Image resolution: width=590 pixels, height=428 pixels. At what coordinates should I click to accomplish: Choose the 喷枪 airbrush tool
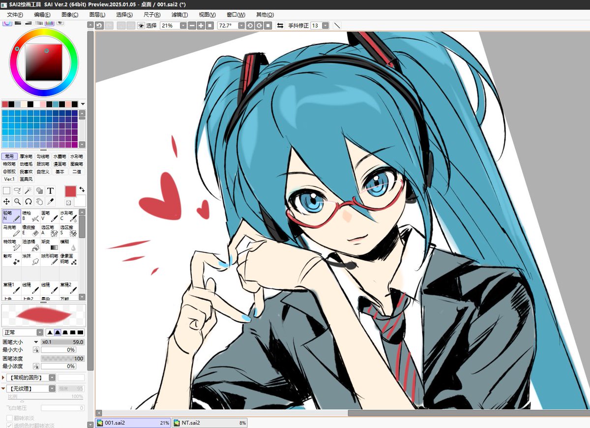click(x=30, y=216)
